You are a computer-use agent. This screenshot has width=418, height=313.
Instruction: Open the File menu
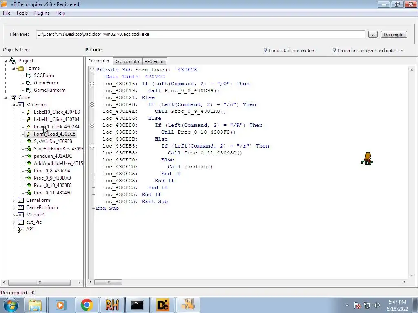[7, 13]
